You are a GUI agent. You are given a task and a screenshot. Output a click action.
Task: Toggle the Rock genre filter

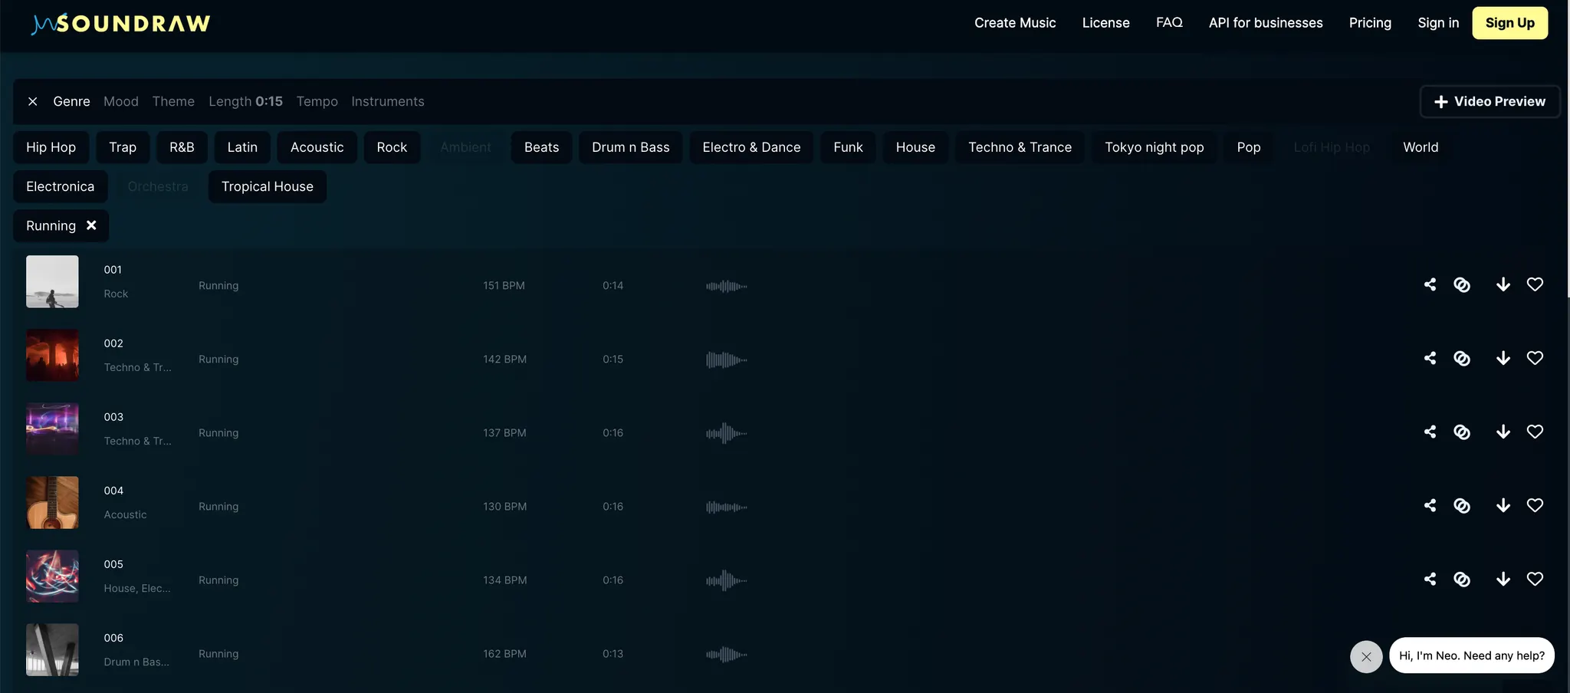(x=392, y=147)
